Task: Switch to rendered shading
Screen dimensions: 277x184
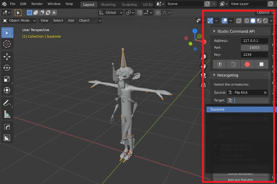Action: pyautogui.click(x=265, y=21)
